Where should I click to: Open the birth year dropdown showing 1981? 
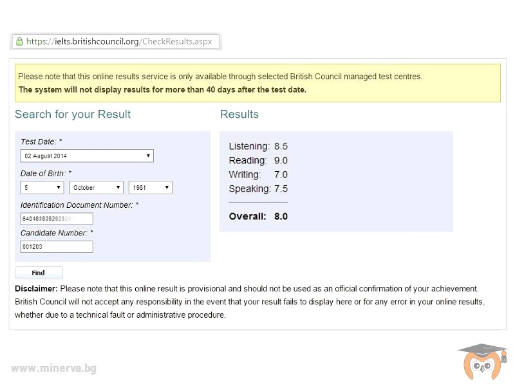click(x=151, y=188)
